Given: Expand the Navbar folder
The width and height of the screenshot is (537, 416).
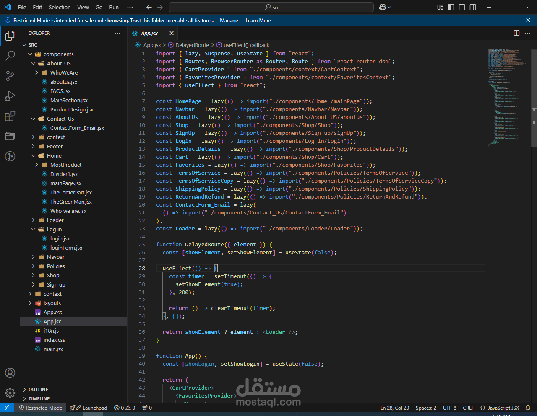Looking at the screenshot, I should (x=55, y=257).
